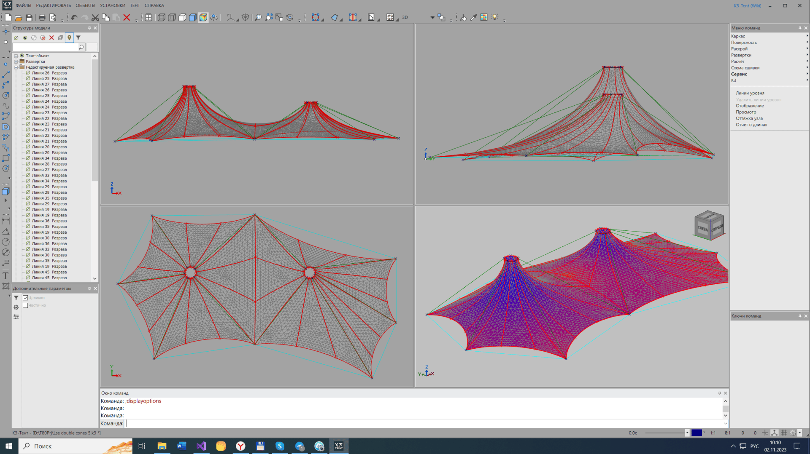This screenshot has width=810, height=454.
Task: Expand the Развертки tree node
Action: tap(16, 61)
